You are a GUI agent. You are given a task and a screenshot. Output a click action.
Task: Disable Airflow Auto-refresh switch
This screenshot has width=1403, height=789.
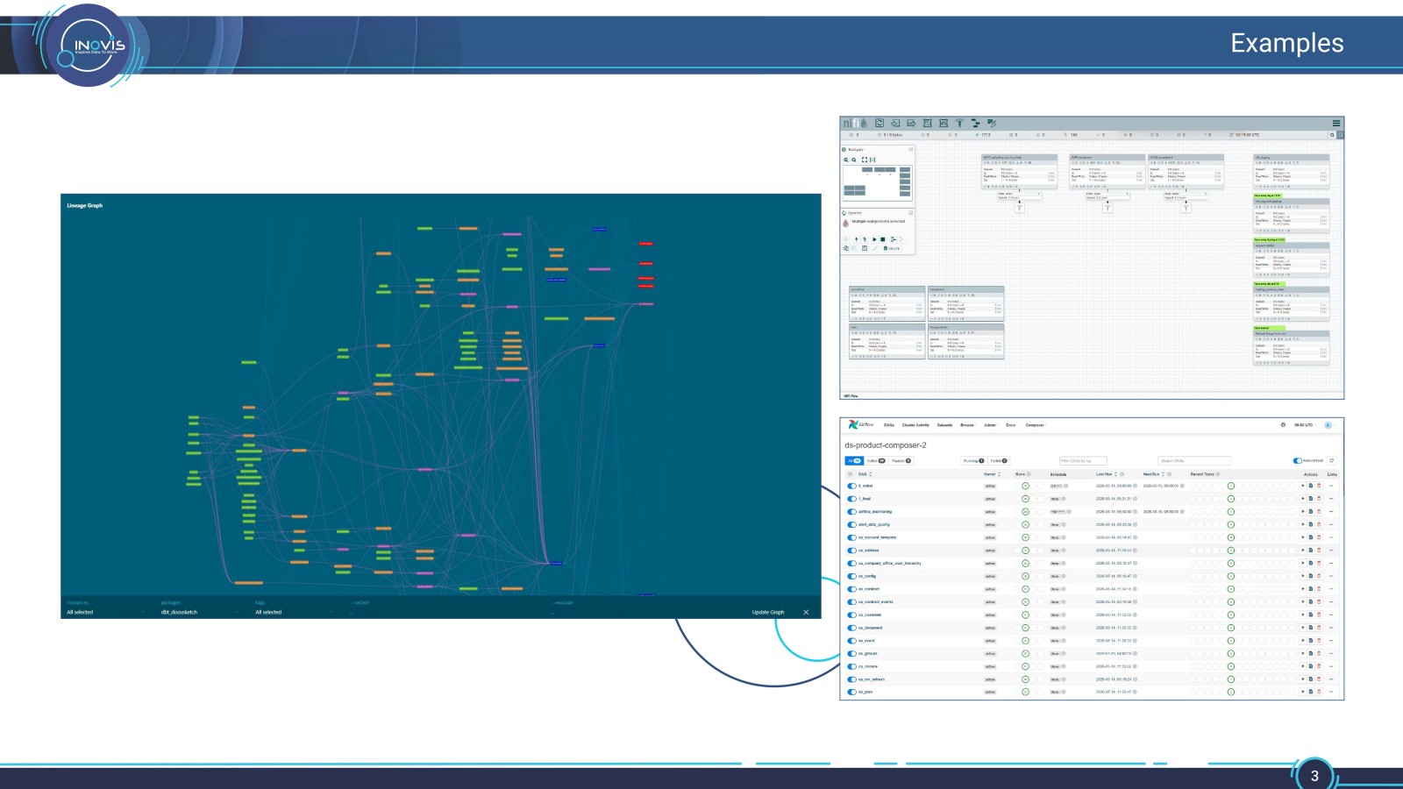(x=1298, y=460)
